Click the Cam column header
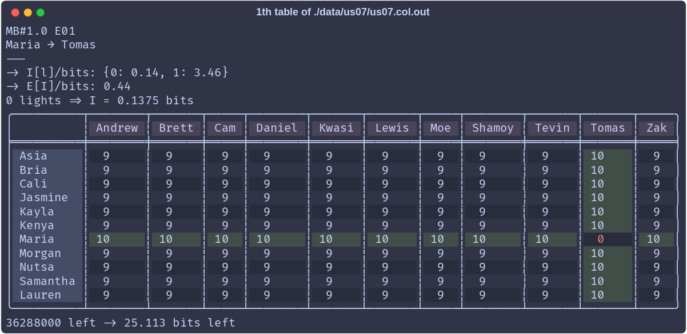 [x=225, y=128]
